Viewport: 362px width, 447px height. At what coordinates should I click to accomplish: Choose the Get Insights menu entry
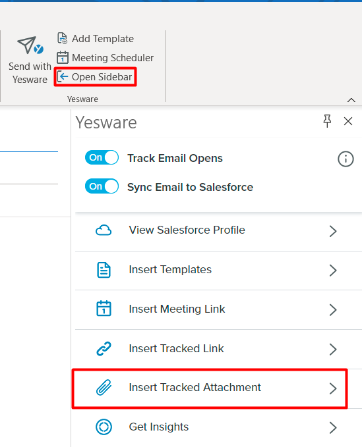pos(218,427)
